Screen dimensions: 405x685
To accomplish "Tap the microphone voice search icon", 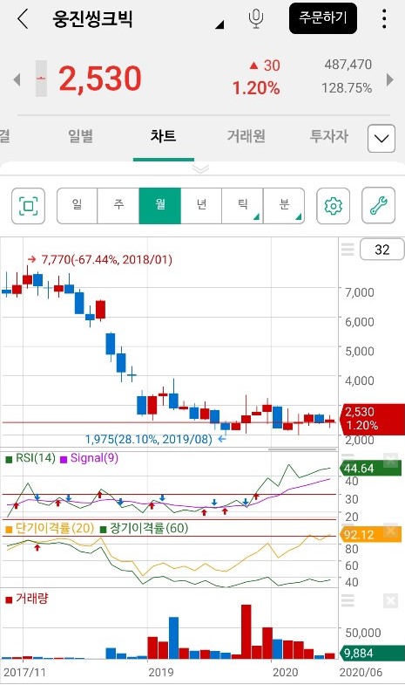I will point(256,19).
